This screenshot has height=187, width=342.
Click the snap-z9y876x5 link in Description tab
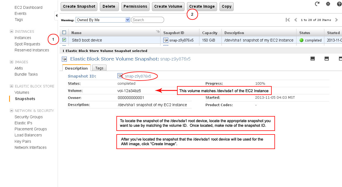pos(138,76)
